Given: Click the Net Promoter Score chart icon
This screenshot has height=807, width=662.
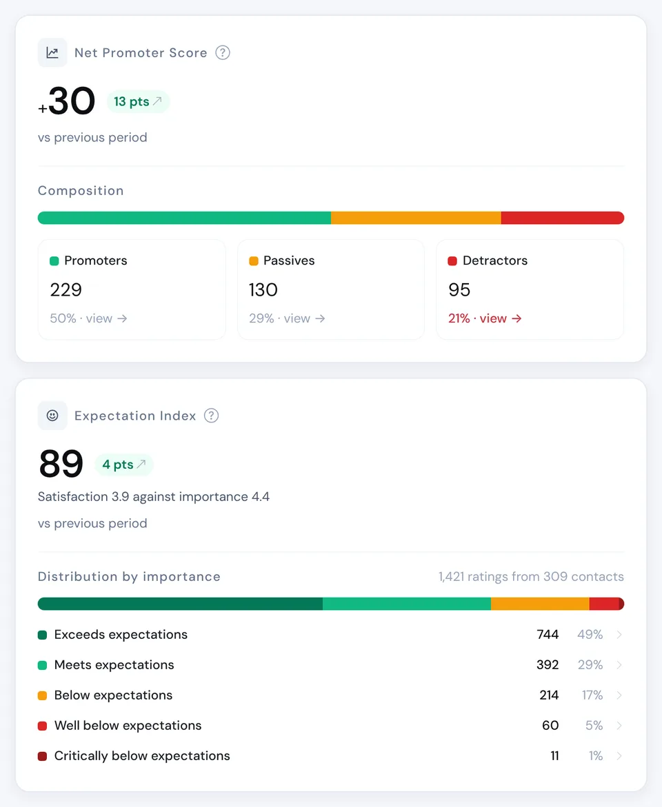Looking at the screenshot, I should pyautogui.click(x=52, y=52).
